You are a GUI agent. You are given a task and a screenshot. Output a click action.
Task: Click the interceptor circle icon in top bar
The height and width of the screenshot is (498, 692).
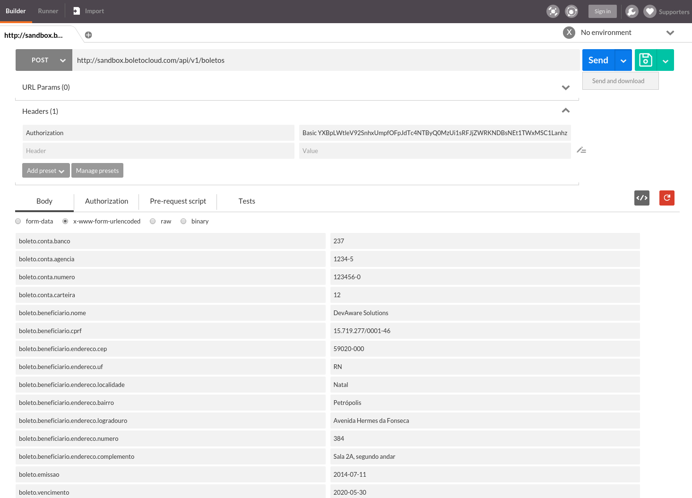pos(571,11)
